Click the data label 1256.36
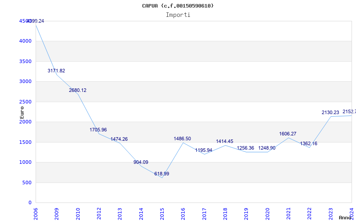 pyautogui.click(x=246, y=148)
